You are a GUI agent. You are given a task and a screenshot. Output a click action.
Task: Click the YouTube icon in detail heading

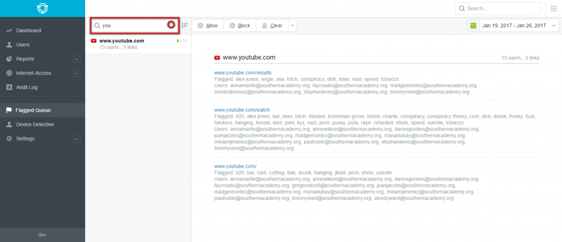(217, 57)
